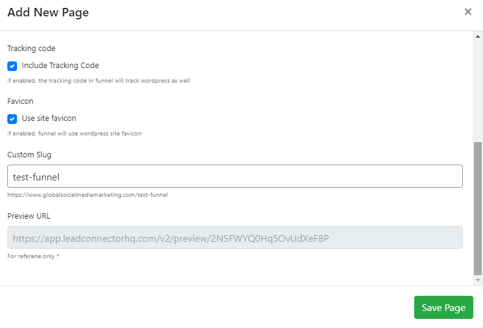Toggle the Use site favicon checkbox
This screenshot has width=483, height=328.
12,118
